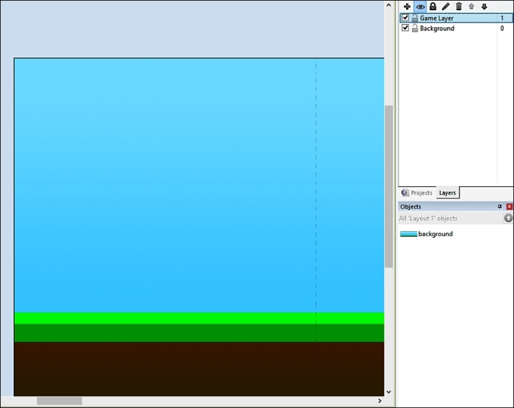Click horizontal scrollbar right arrow
This screenshot has height=408, width=514.
point(380,401)
